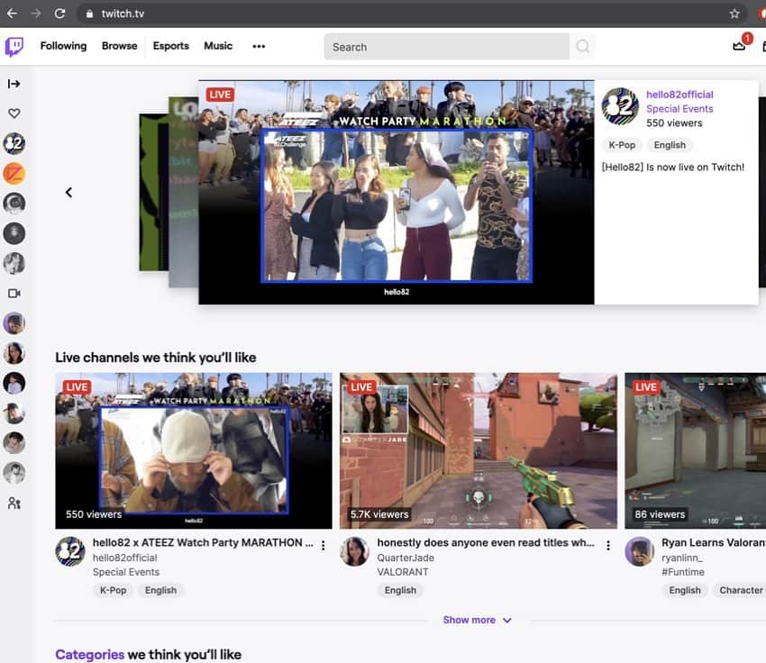766x663 pixels.
Task: Open the Prime loot crown icon
Action: [x=739, y=46]
